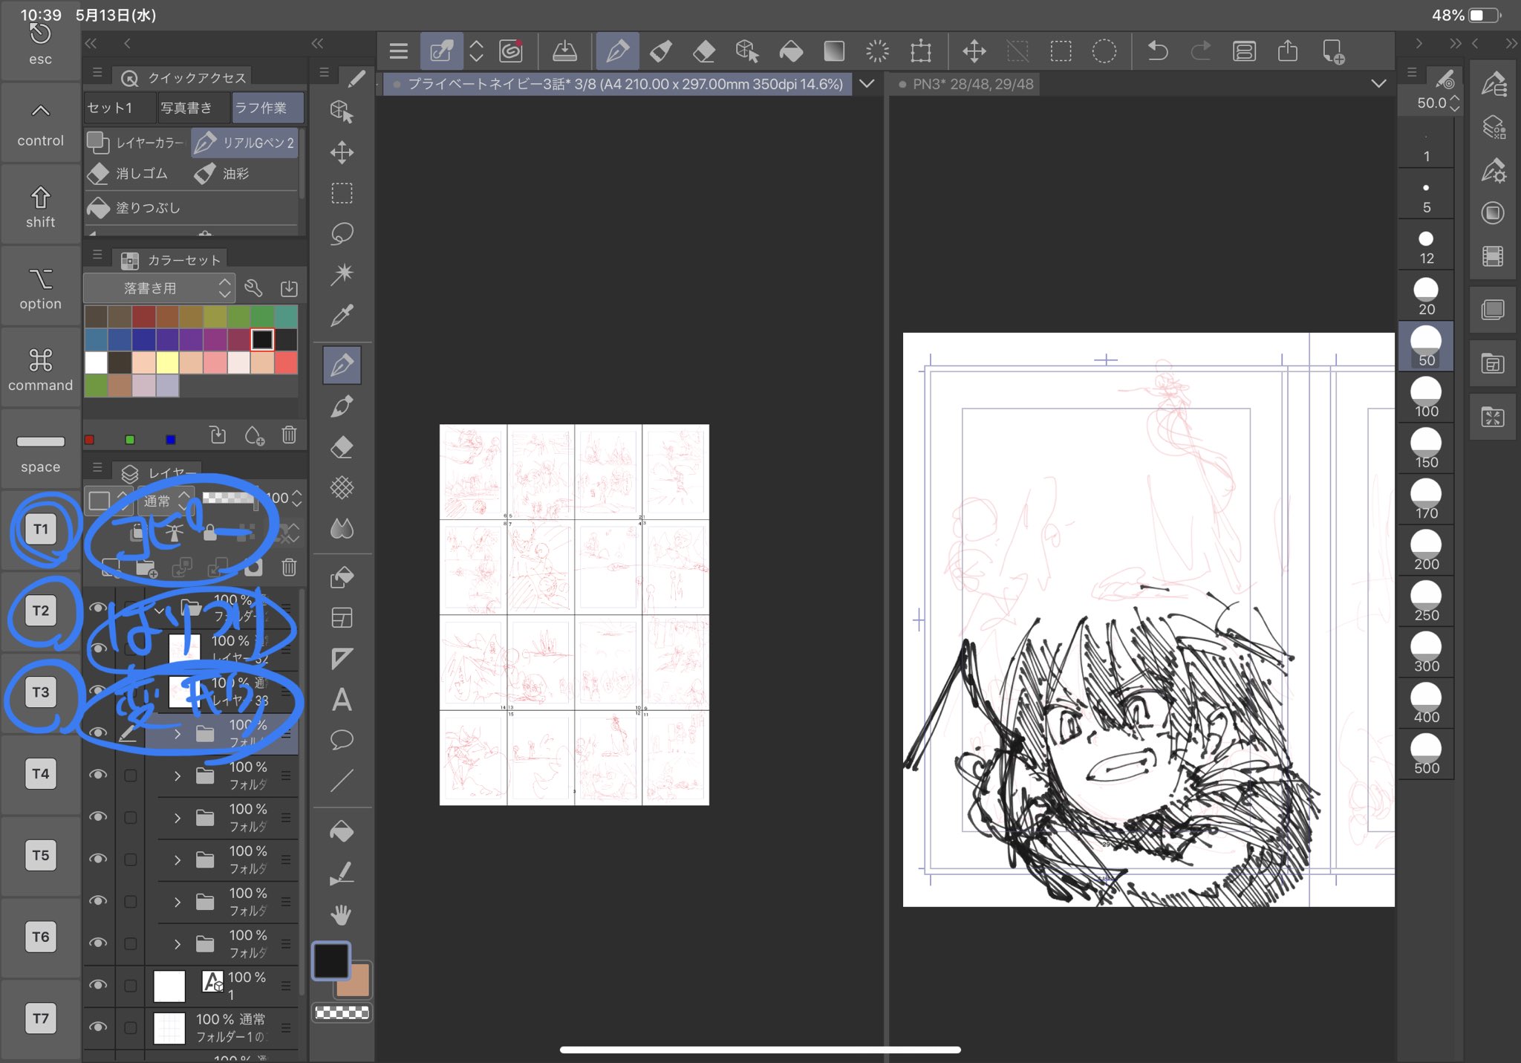Open the canvas tab list dropdown arrow
The height and width of the screenshot is (1063, 1521).
(867, 84)
